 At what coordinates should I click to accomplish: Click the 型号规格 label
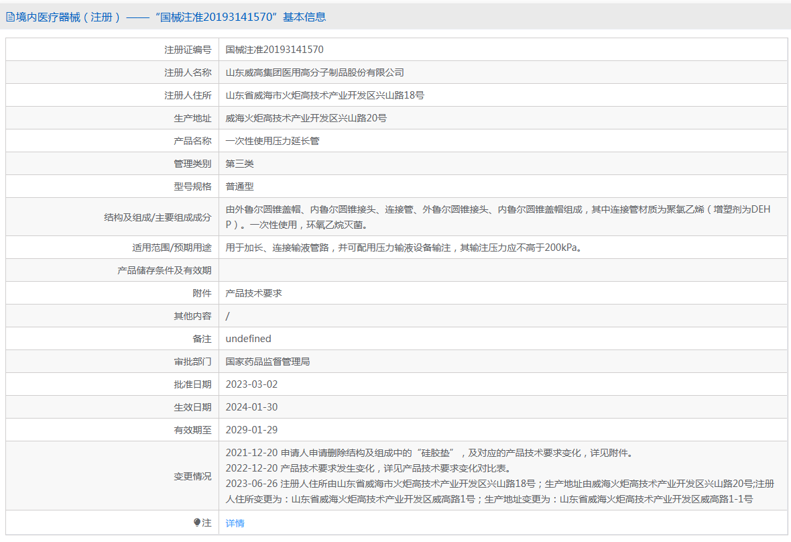click(x=192, y=186)
